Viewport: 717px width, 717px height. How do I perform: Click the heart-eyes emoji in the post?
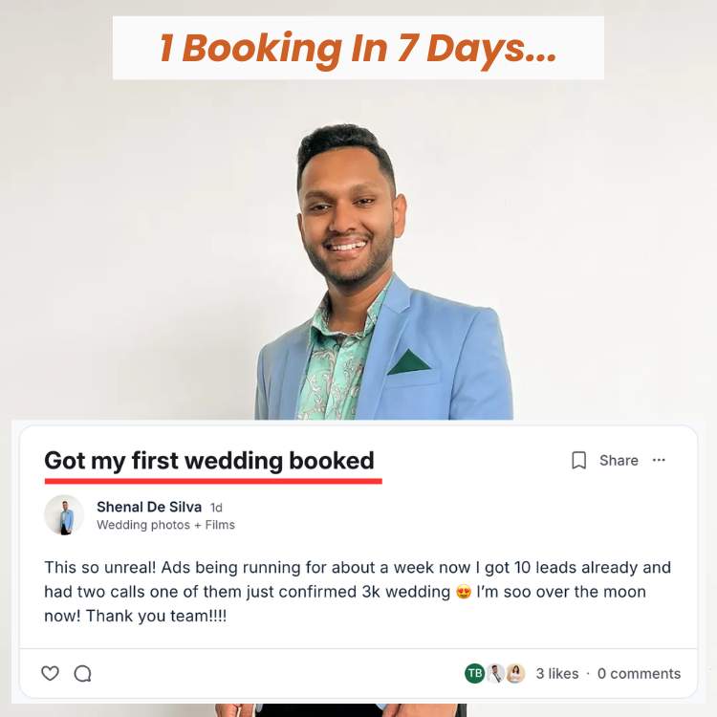pyautogui.click(x=464, y=592)
